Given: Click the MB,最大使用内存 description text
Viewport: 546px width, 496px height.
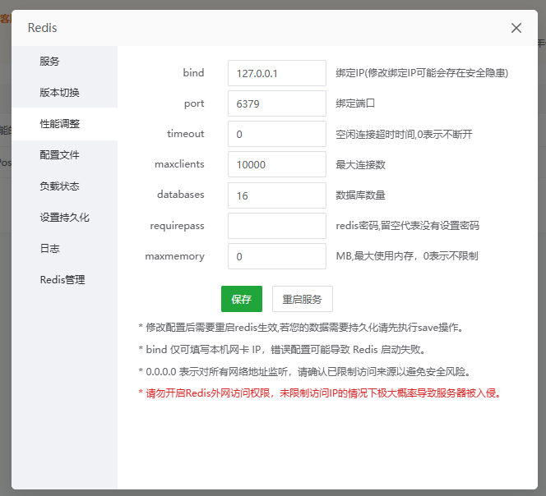Looking at the screenshot, I should (x=407, y=256).
